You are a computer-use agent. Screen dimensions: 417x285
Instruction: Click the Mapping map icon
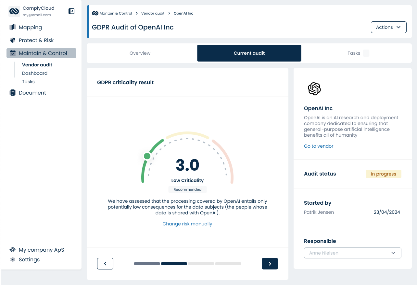[13, 27]
